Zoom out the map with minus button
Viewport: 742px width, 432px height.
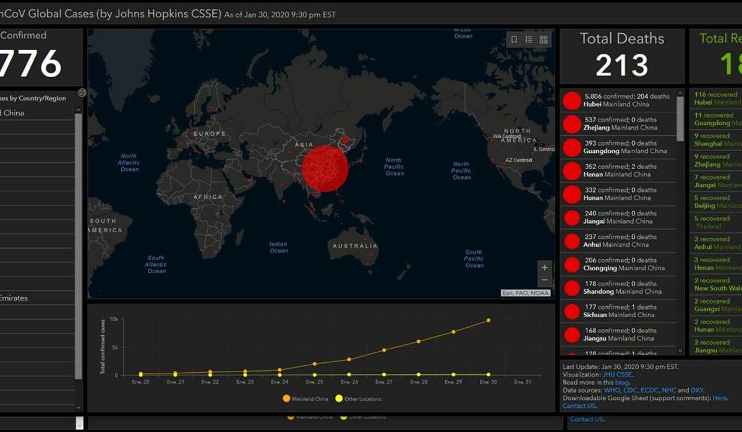pyautogui.click(x=544, y=280)
